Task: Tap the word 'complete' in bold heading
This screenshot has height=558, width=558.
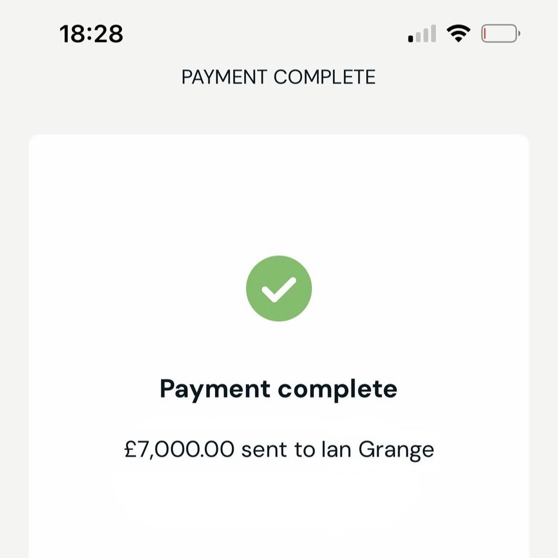Action: pyautogui.click(x=338, y=390)
